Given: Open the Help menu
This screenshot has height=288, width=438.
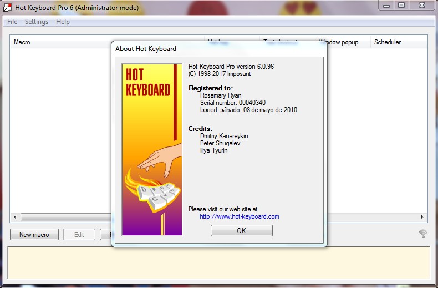Looking at the screenshot, I should [63, 22].
